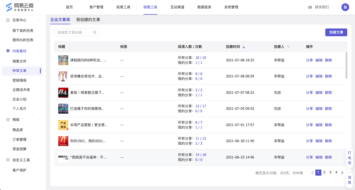Open the 打电话 floating panel
355x190 pixels.
coord(349,158)
